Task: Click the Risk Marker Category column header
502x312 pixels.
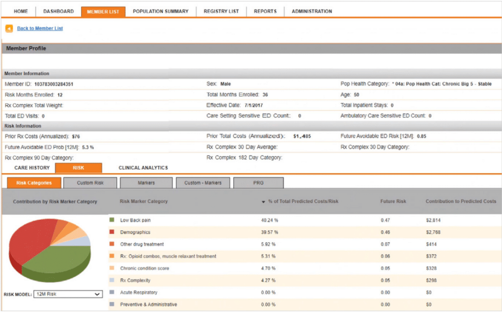Action: click(144, 201)
